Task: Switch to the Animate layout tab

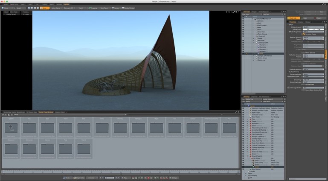Action: click(59, 4)
